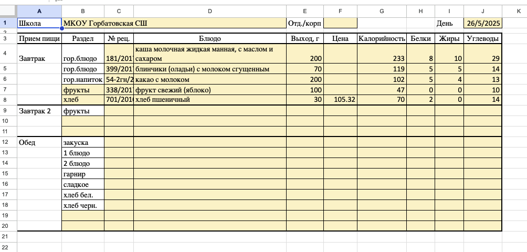The height and width of the screenshot is (252, 527).
Task: Click the date cell '26/5/2025'
Action: pyautogui.click(x=482, y=23)
